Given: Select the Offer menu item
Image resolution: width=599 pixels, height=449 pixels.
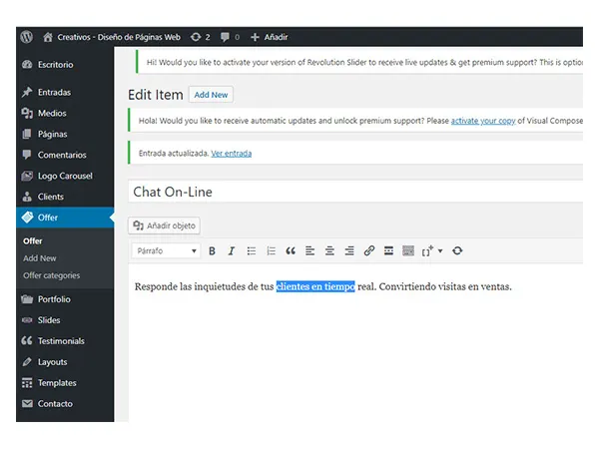Looking at the screenshot, I should [65, 218].
